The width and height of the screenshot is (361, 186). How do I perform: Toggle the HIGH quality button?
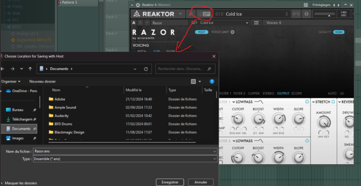coord(339,32)
